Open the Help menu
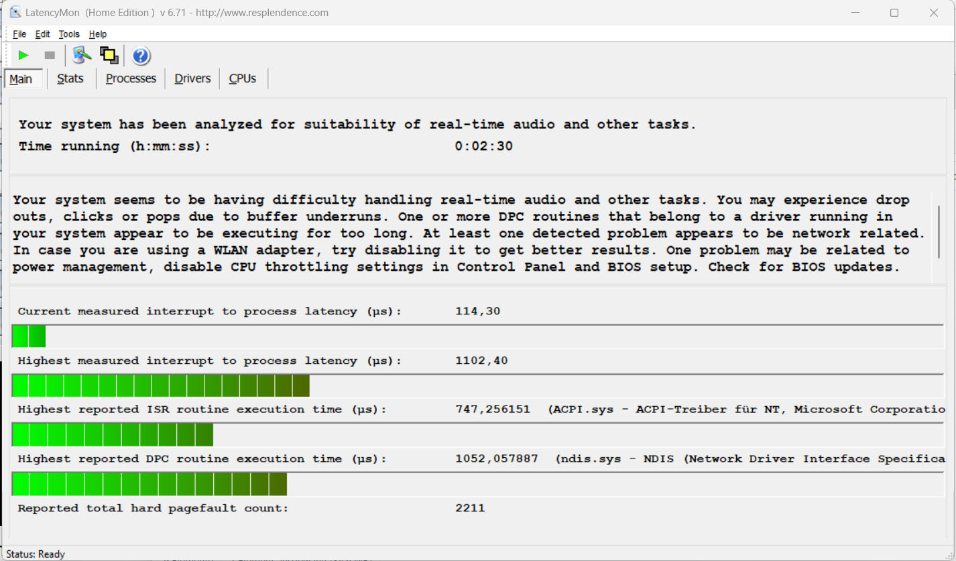This screenshot has width=956, height=561. (x=98, y=34)
